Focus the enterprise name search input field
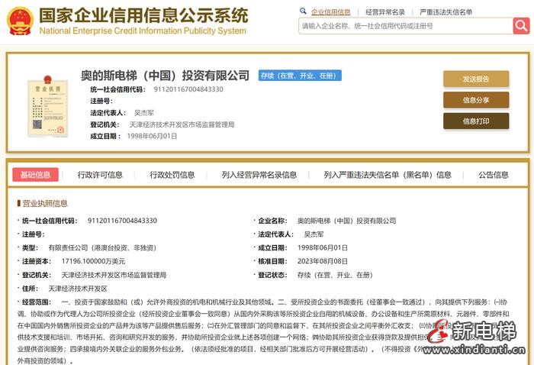 click(x=406, y=26)
